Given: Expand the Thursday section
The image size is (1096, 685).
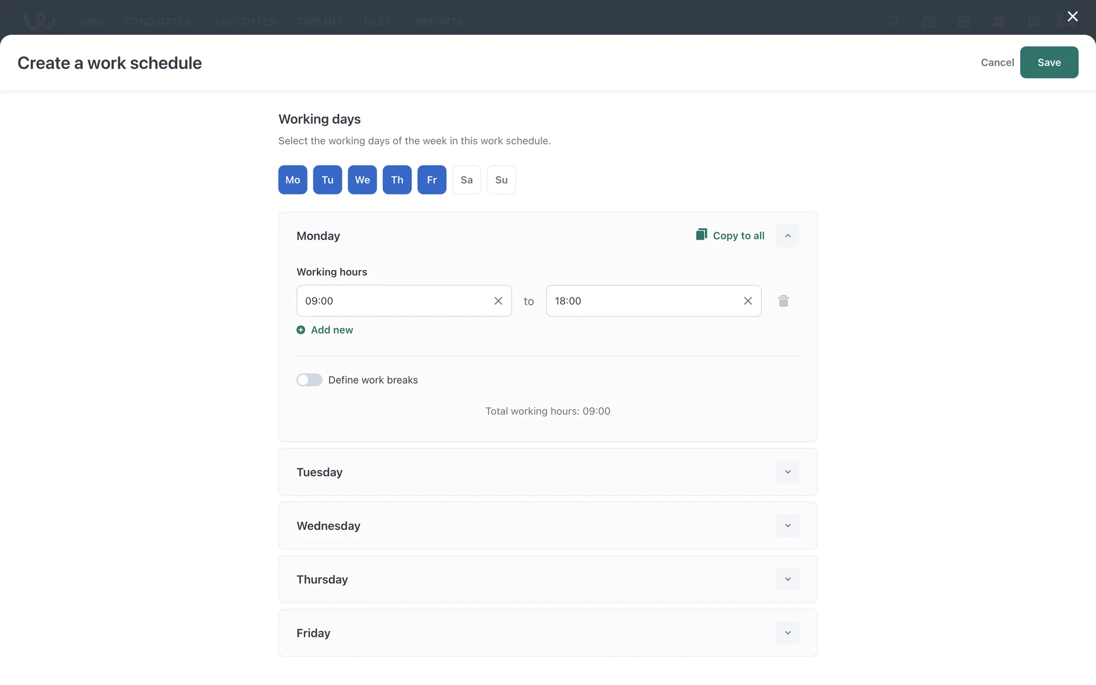Looking at the screenshot, I should 788,579.
